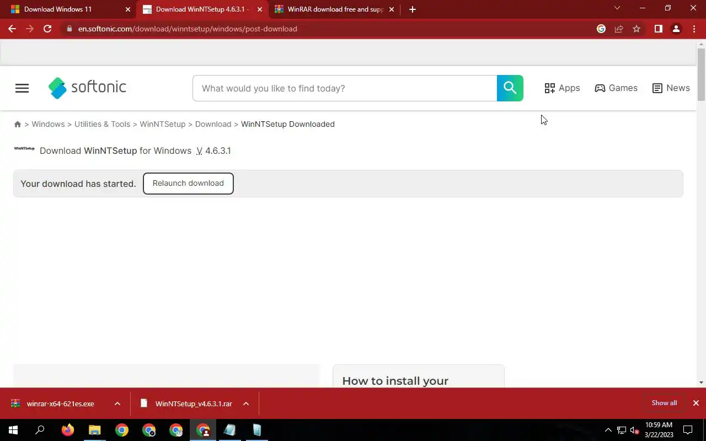706x441 pixels.
Task: Open the tab search dropdown chevron
Action: (617, 8)
